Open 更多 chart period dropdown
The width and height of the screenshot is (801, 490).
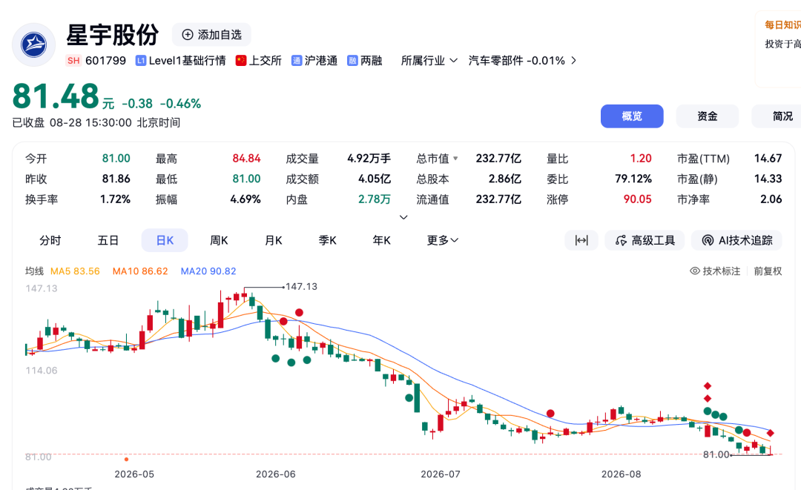[x=442, y=240]
